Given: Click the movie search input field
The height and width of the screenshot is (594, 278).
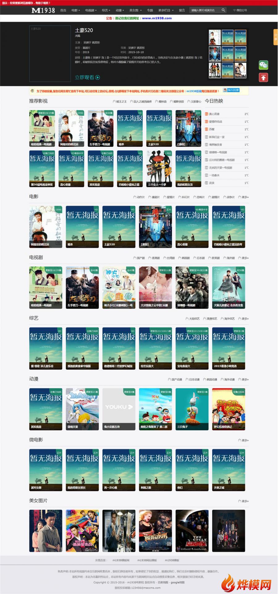Looking at the screenshot, I should tap(205, 10).
